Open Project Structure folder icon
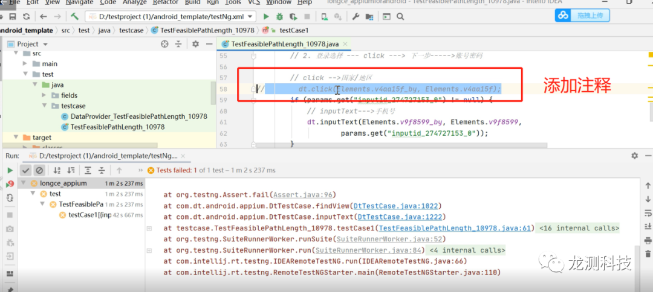The width and height of the screenshot is (653, 292). (369, 17)
